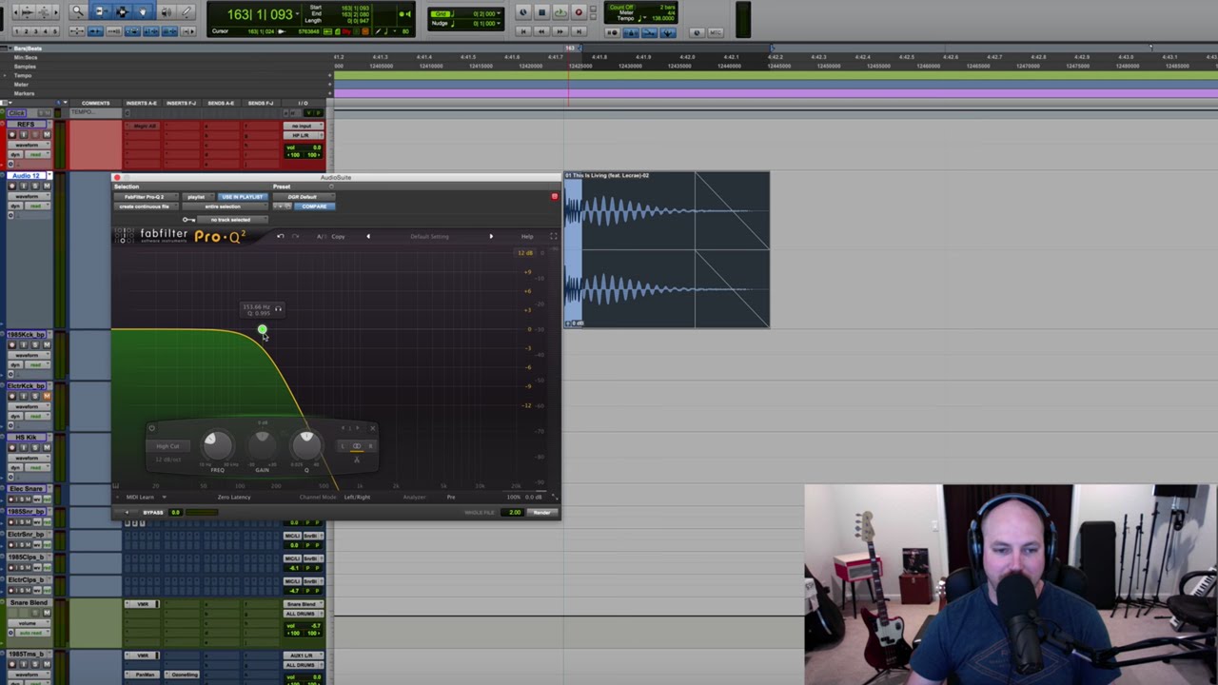Viewport: 1218px width, 685px height.
Task: Select the Zoomer magnifier tool
Action: 79,11
